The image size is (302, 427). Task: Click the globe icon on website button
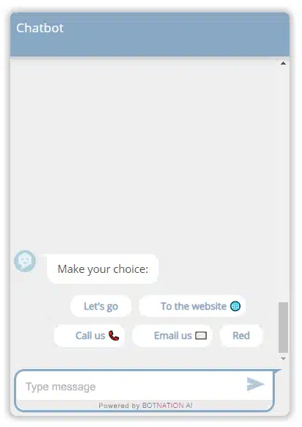click(235, 306)
